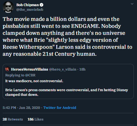Click the Bob Chipman display name
Image resolution: width=137 pixels, height=126 pixels.
(x=27, y=5)
